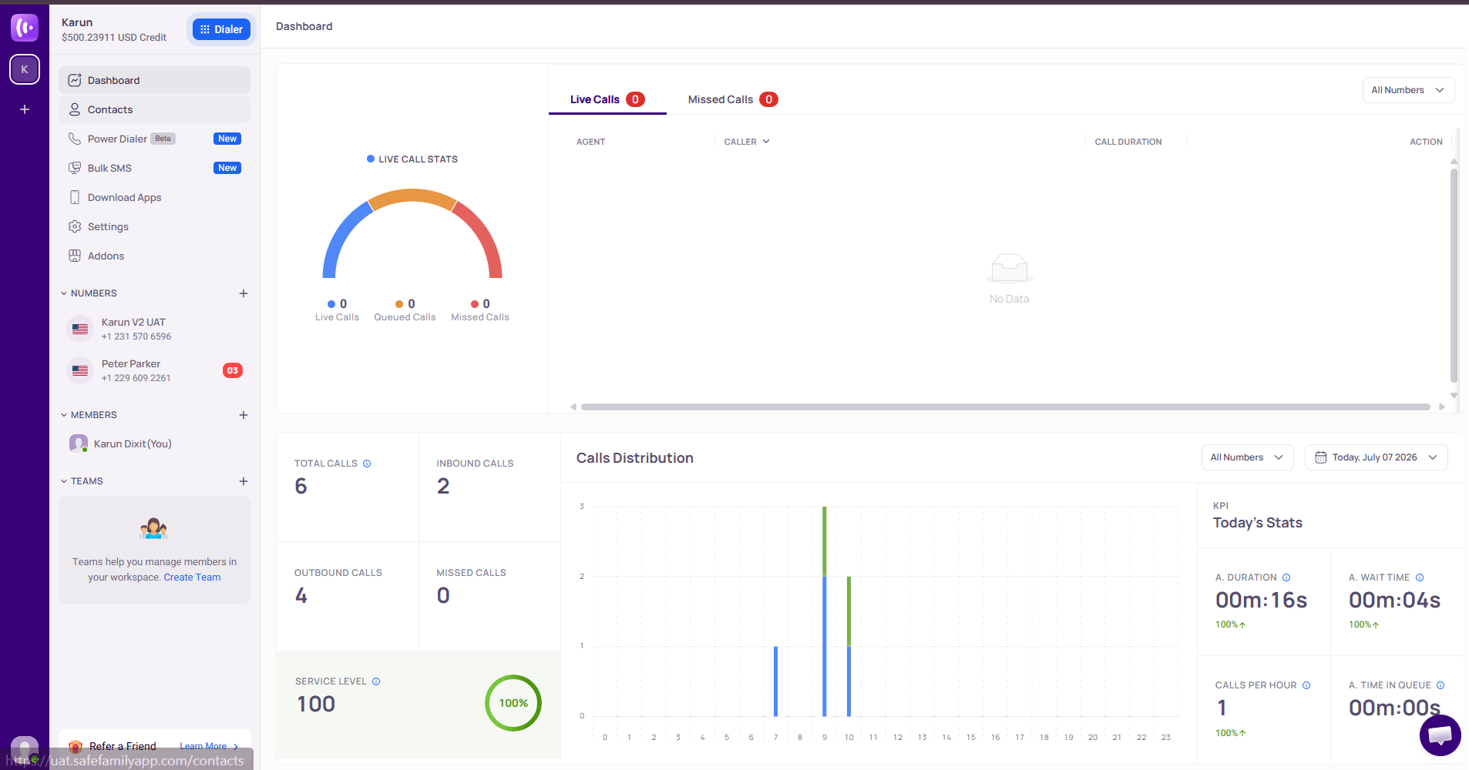Image resolution: width=1469 pixels, height=770 pixels.
Task: Click A. Wait Time info icon
Action: click(x=1420, y=577)
